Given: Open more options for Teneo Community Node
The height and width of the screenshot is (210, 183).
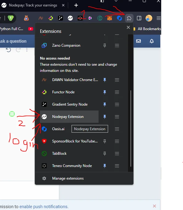Looking at the screenshot, I should [x=117, y=166].
